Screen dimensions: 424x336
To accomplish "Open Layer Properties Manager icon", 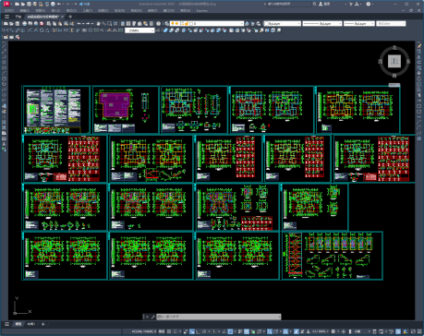I will [166, 23].
